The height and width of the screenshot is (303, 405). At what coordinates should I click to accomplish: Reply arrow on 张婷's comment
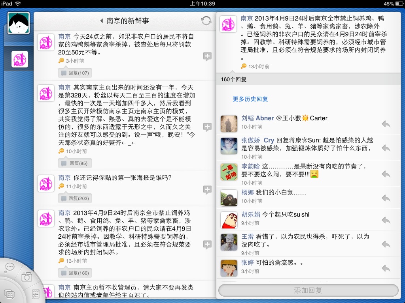pos(386,268)
